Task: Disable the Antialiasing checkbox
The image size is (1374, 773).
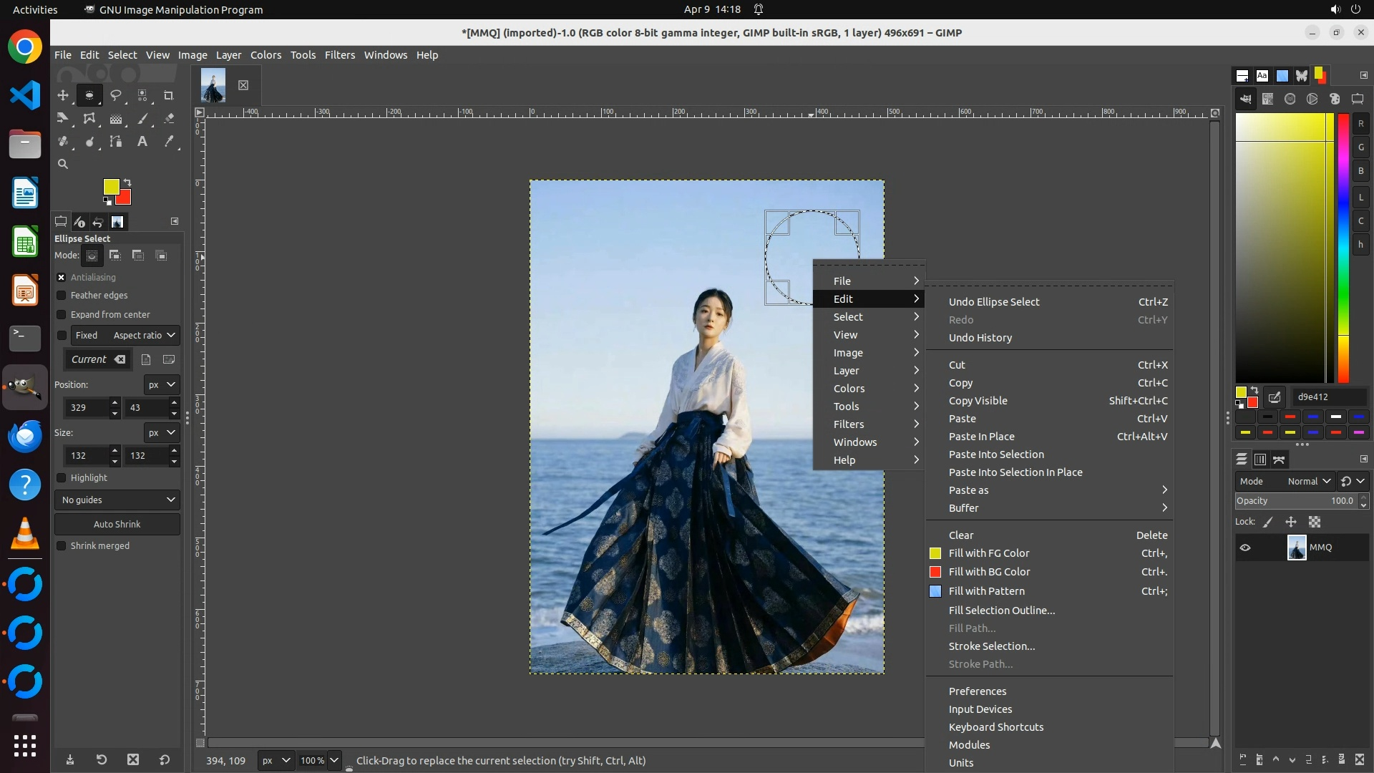Action: pos(62,278)
